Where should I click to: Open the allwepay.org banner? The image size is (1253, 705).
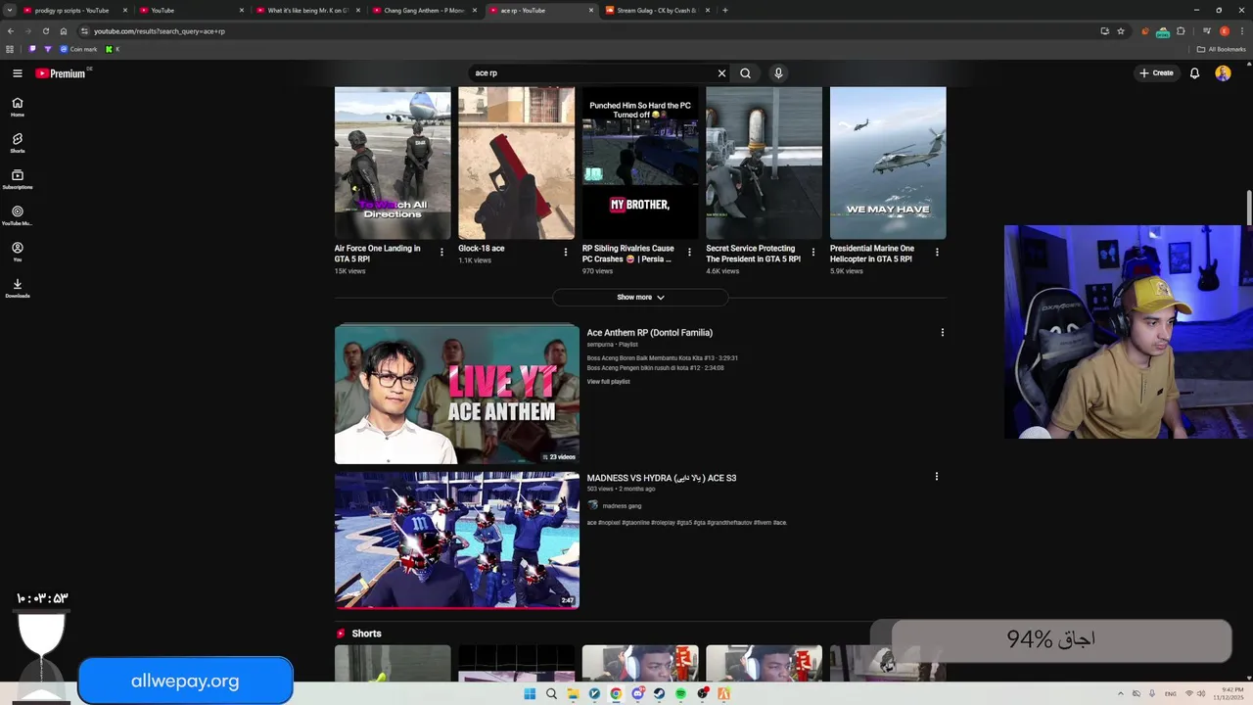pyautogui.click(x=185, y=681)
